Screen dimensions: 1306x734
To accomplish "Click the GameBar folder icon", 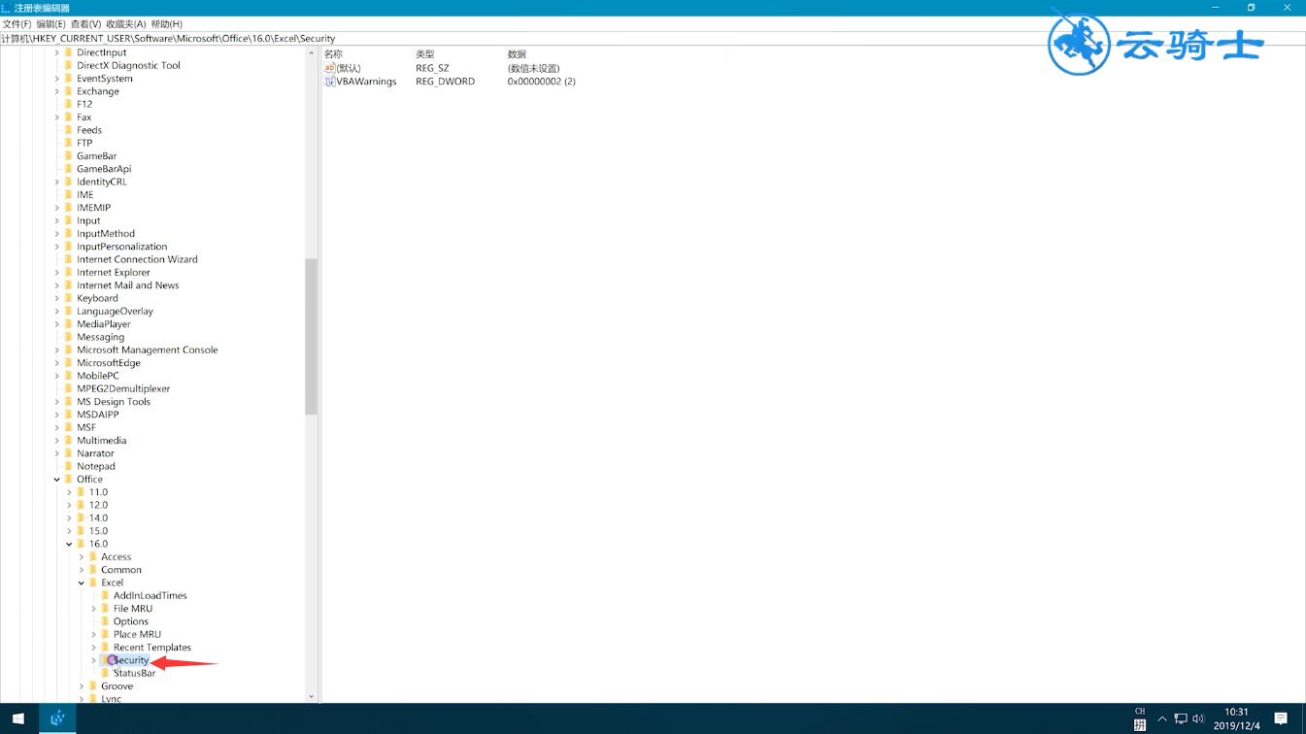I will (x=69, y=156).
